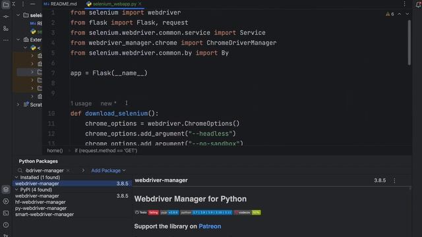Image resolution: width=422 pixels, height=237 pixels.
Task: Click line number 10 in gutter
Action: click(x=51, y=113)
